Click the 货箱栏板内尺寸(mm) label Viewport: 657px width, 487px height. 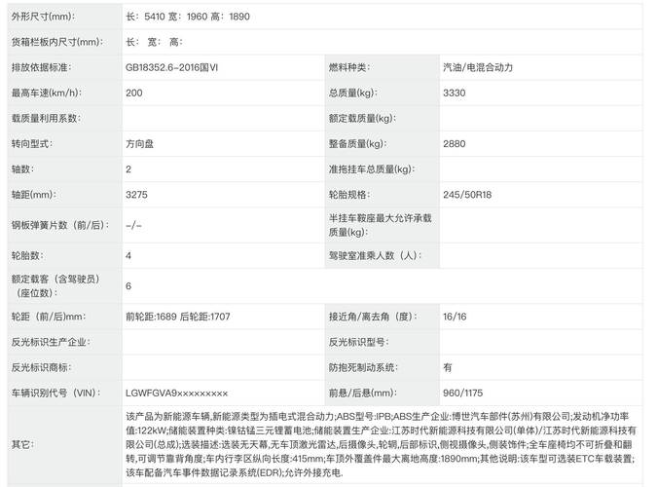tap(57, 42)
